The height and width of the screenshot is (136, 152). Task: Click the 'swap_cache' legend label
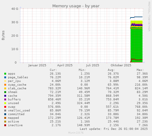[17, 85]
